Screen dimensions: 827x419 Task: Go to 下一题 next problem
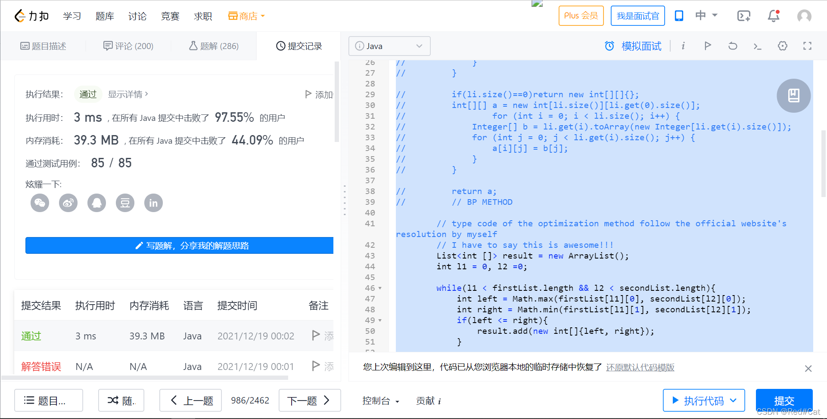point(310,401)
